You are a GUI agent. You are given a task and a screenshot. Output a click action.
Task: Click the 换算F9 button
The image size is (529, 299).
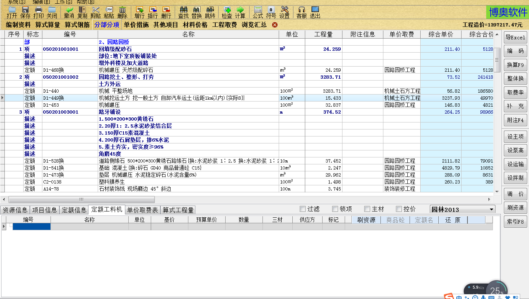pos(515,65)
